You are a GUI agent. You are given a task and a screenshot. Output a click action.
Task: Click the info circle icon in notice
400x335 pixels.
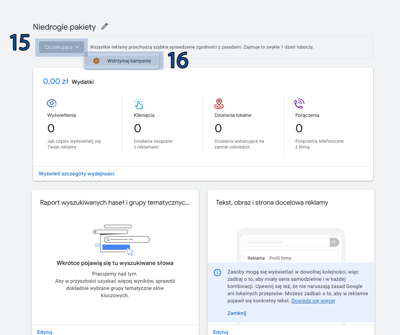[217, 273]
